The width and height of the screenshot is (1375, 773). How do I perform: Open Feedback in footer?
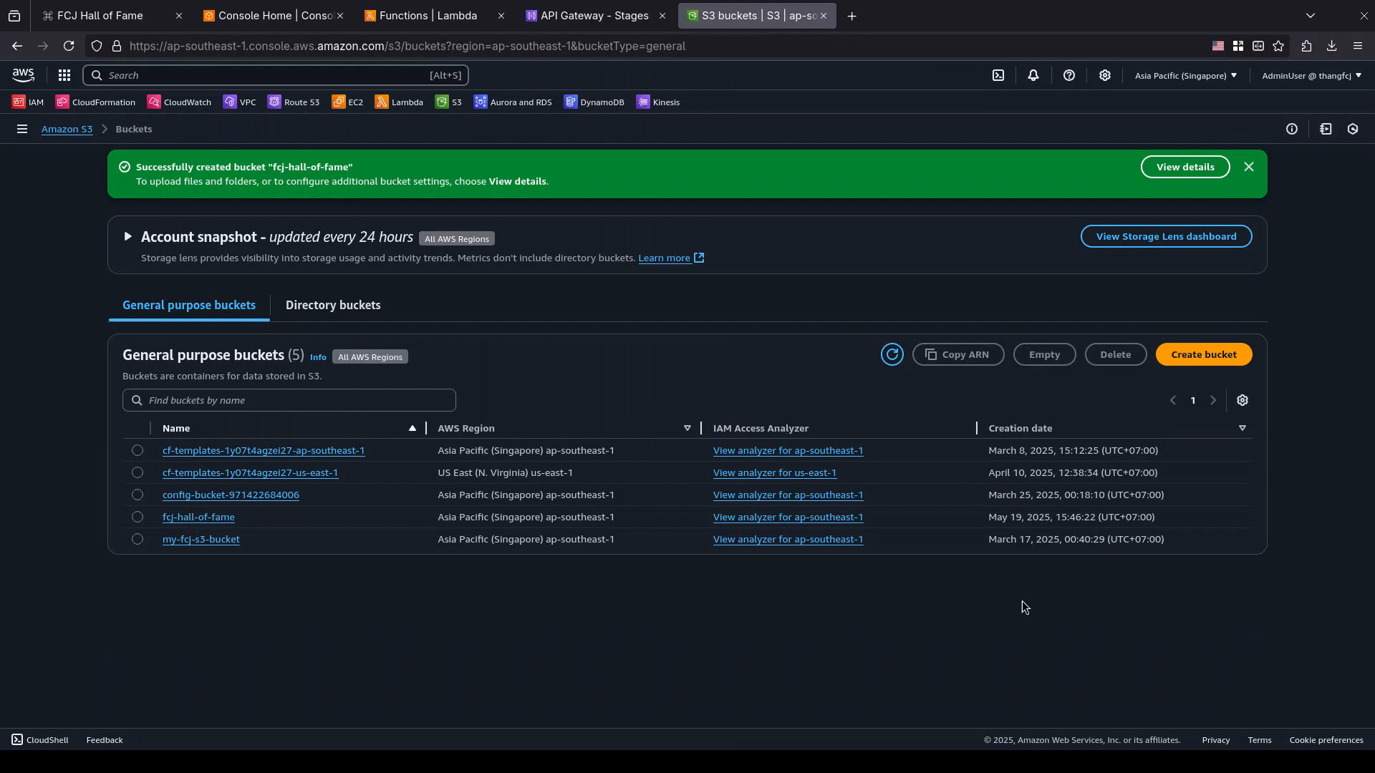point(105,740)
